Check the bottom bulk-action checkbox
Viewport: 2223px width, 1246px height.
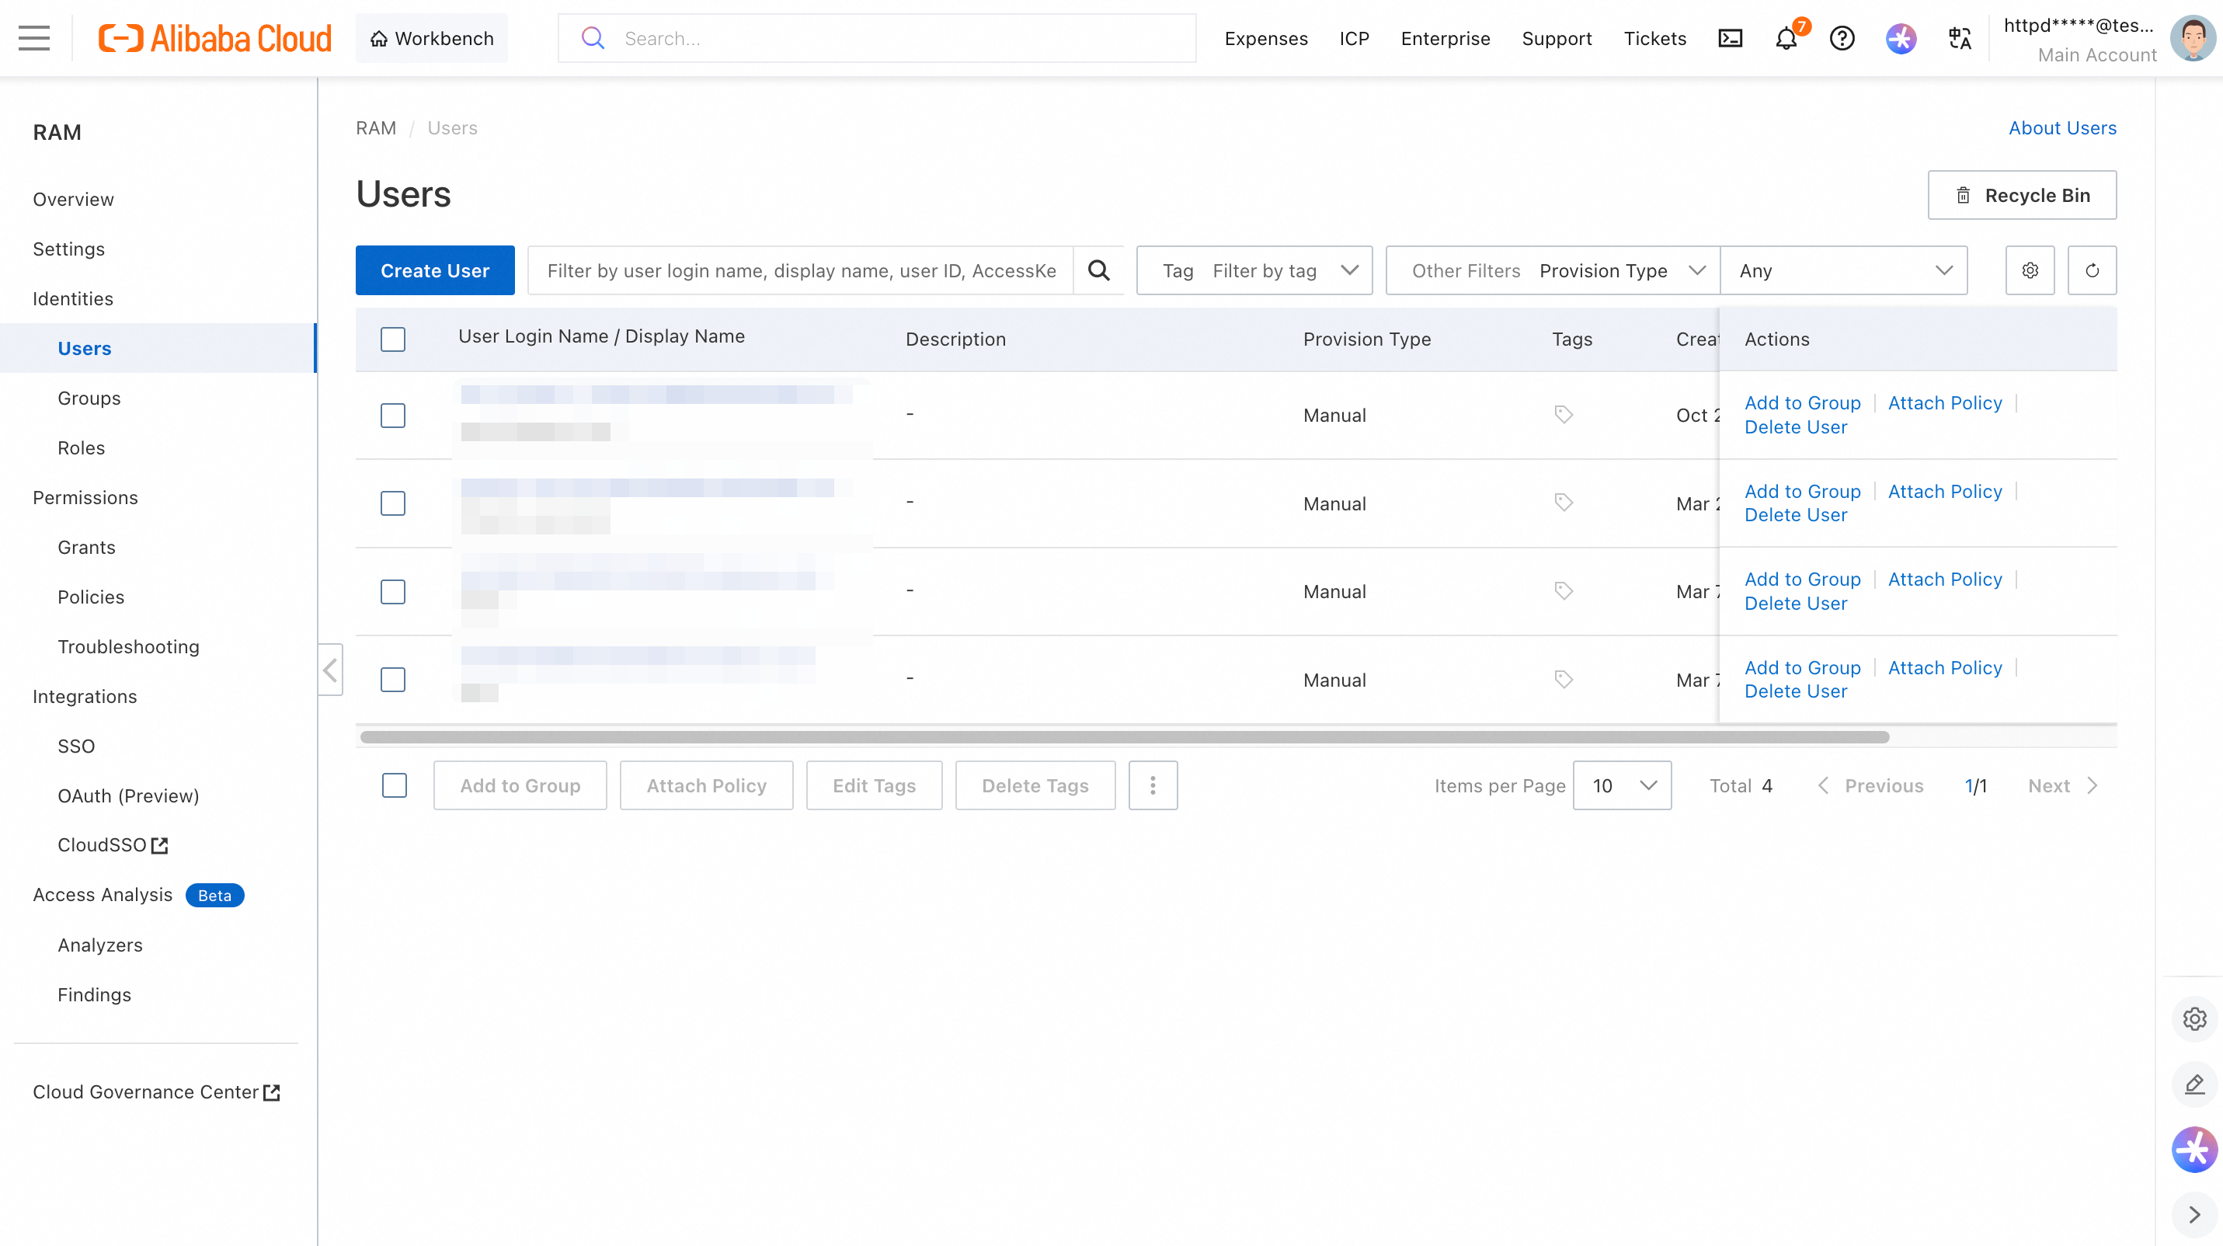pos(395,785)
